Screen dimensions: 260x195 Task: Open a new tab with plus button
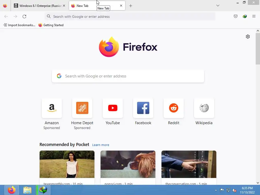[x=131, y=6]
